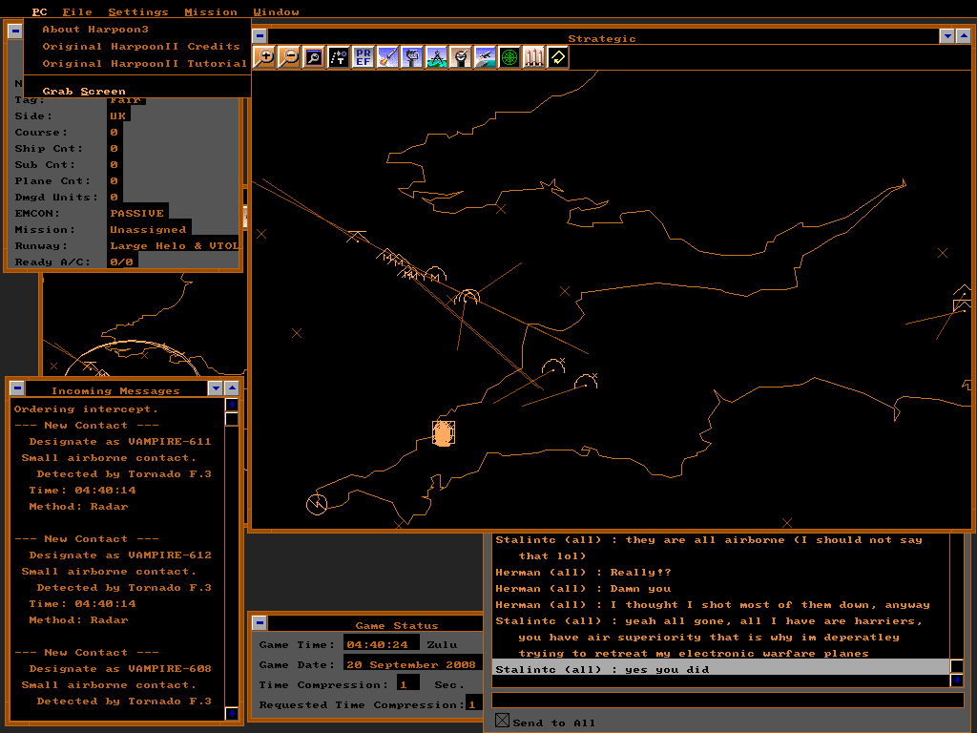Click the zoom in magnifier icon
The width and height of the screenshot is (977, 733).
click(265, 57)
